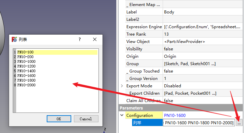Screen dimensions: 244x133
Task: Open help via the question mark button
Action: tap(80, 39)
